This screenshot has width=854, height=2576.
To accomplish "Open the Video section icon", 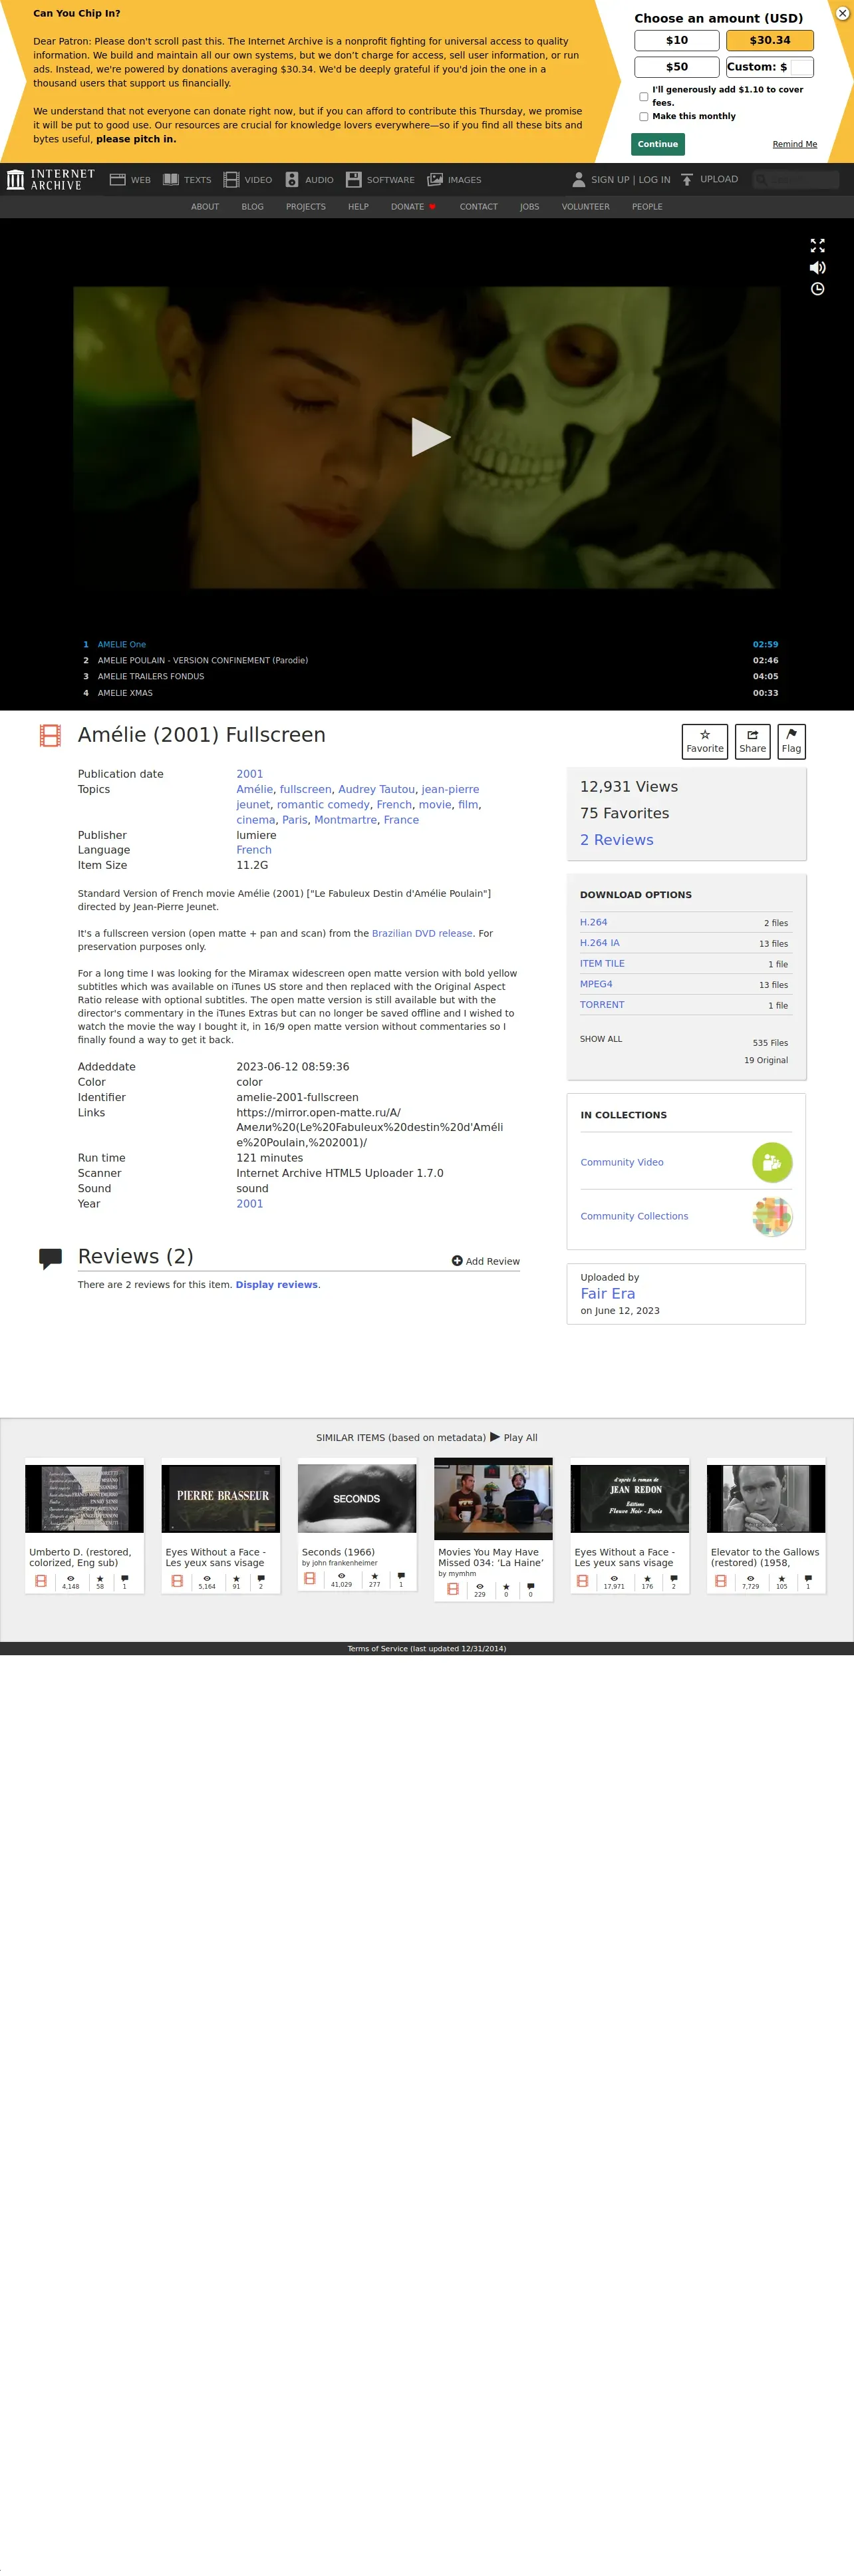I will [231, 180].
